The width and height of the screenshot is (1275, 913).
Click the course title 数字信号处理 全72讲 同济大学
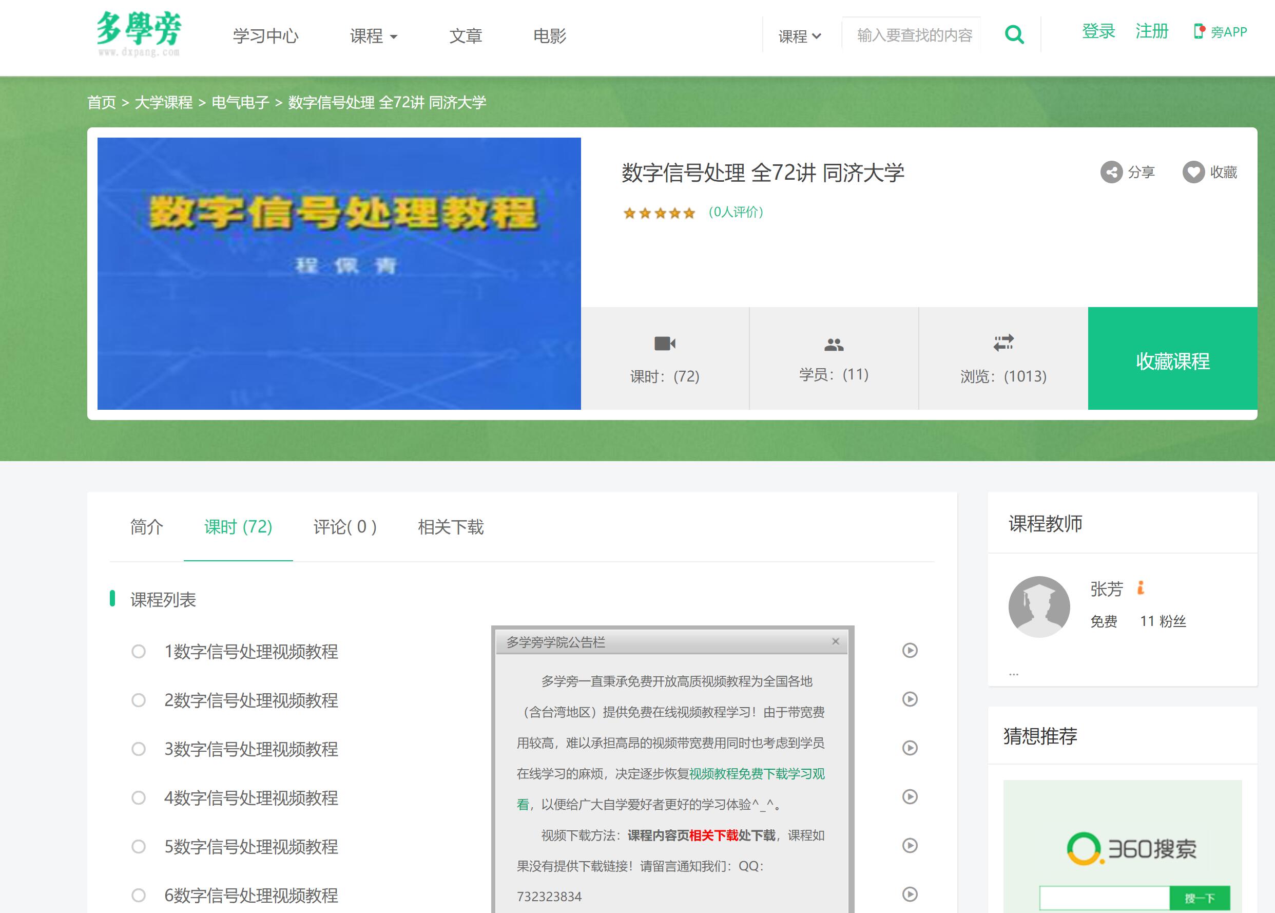click(x=763, y=173)
